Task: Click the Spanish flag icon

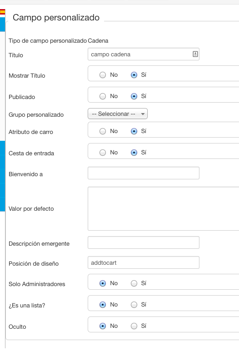Action: tap(3, 12)
